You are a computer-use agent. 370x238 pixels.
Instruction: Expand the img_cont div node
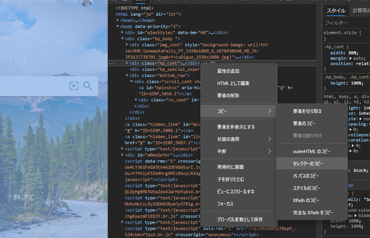pyautogui.click(x=127, y=44)
